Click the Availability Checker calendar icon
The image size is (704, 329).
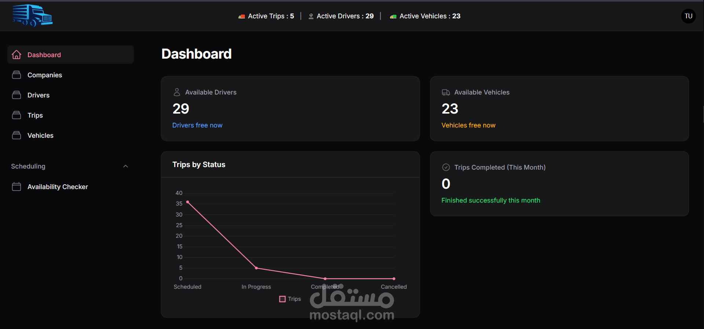click(16, 186)
